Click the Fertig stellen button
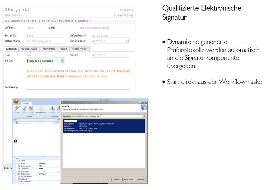Viewport: 275px width, 190px height. coord(129,179)
